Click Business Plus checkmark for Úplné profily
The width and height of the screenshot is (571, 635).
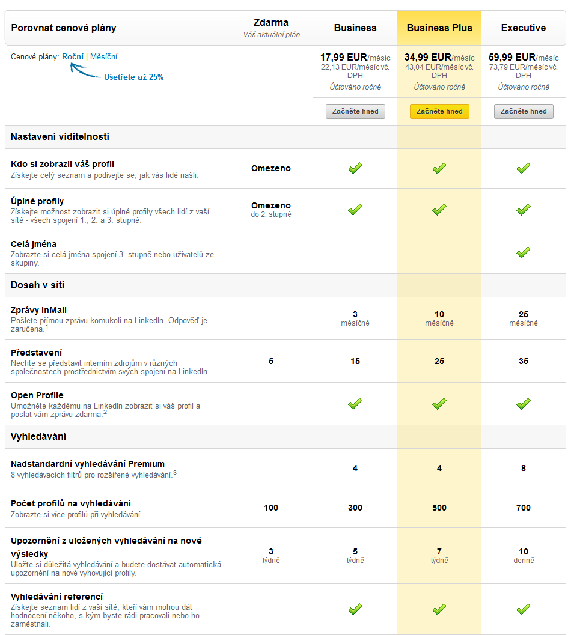pos(439,210)
